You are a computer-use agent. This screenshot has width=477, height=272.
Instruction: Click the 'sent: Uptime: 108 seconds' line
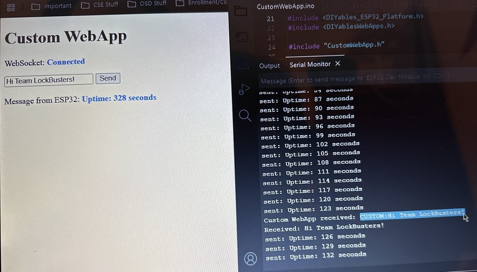pos(311,163)
